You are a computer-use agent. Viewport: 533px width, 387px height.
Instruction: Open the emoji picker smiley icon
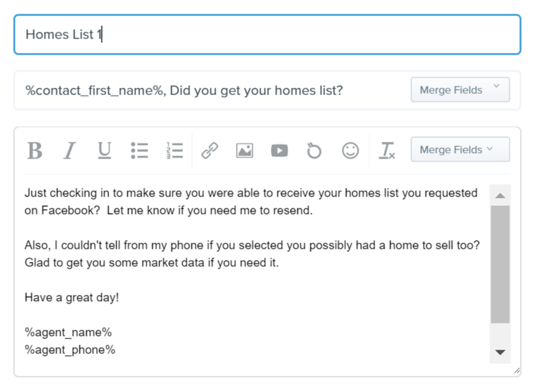(350, 151)
